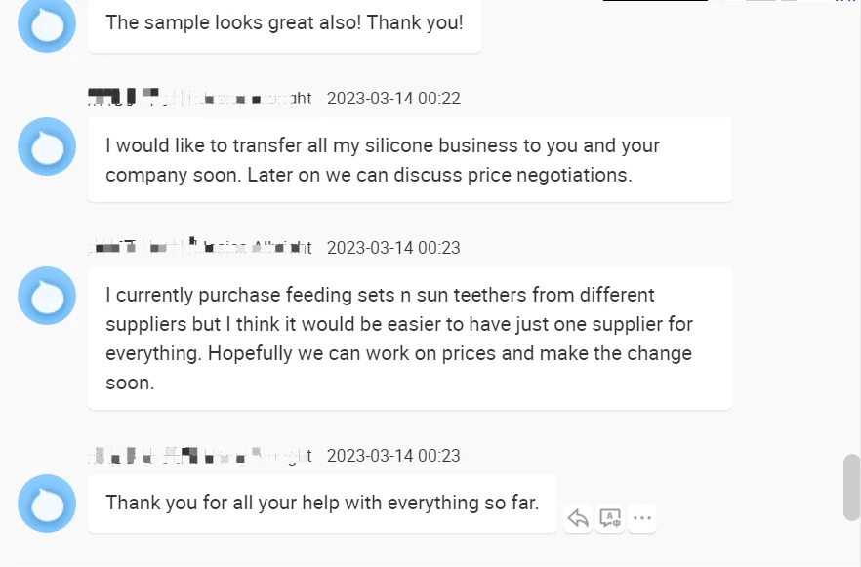Image resolution: width=861 pixels, height=567 pixels.
Task: Click the chat scrollbar thumb
Action: [x=851, y=487]
